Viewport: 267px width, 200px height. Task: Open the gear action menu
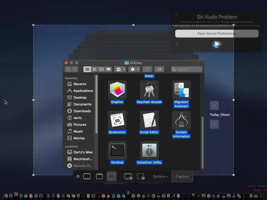(134, 69)
